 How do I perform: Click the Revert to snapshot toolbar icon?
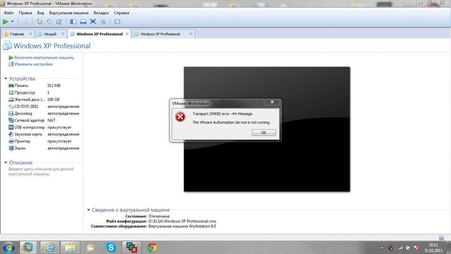(x=49, y=22)
